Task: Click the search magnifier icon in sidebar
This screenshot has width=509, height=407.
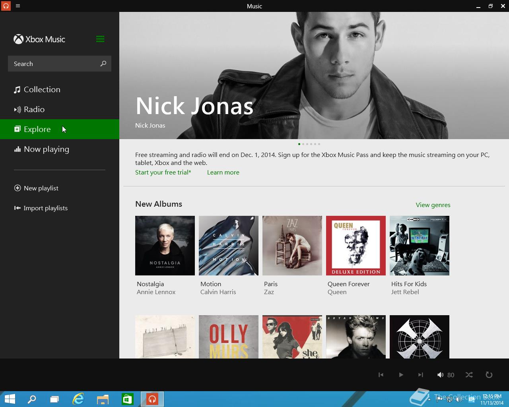Action: coord(103,64)
